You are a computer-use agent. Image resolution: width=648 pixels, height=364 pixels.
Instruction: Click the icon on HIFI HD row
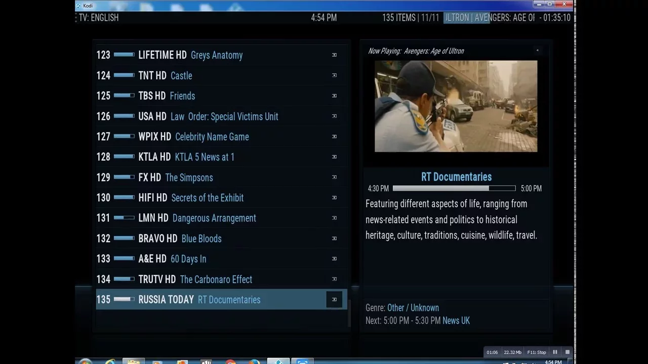coord(334,198)
